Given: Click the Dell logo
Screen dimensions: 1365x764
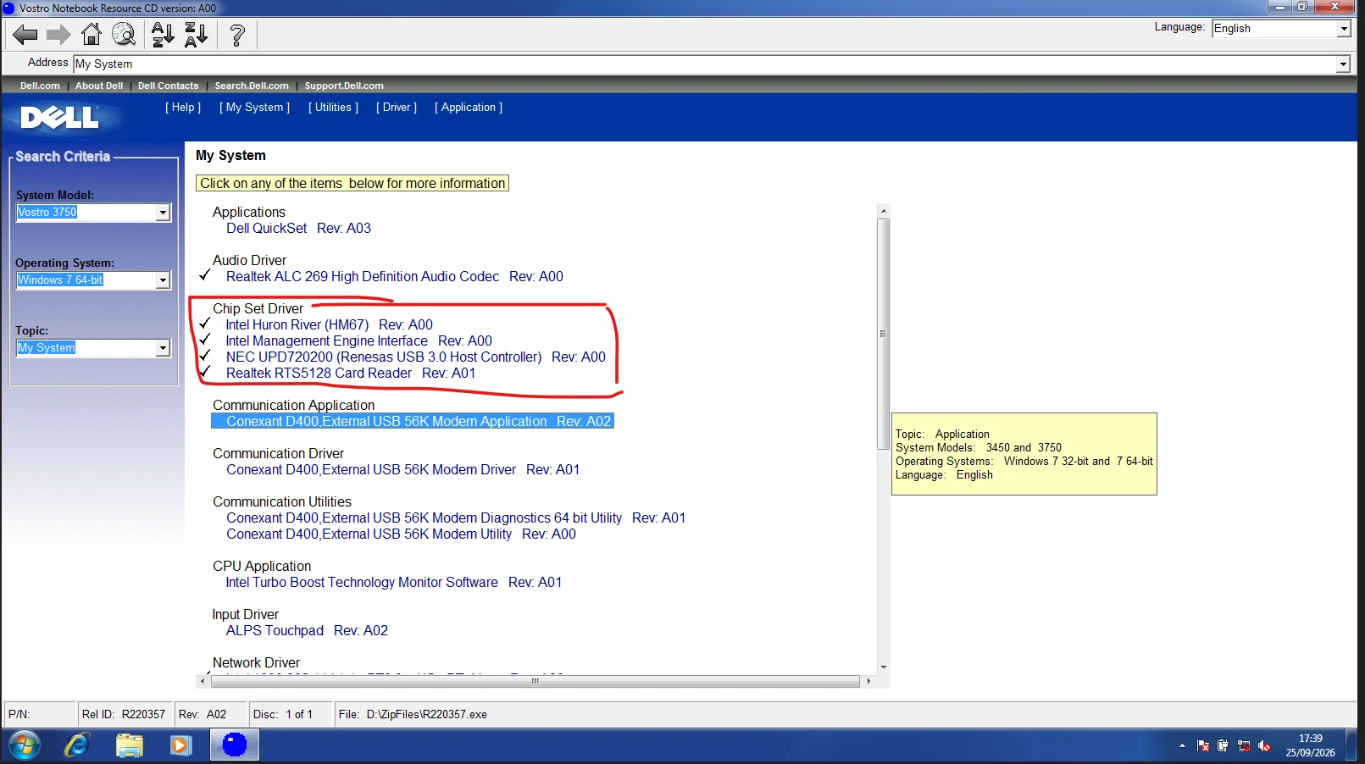Looking at the screenshot, I should (59, 117).
